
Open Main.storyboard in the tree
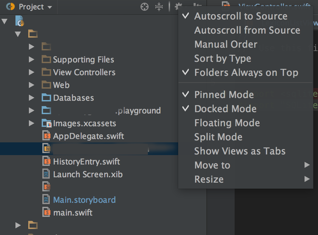pyautogui.click(x=84, y=200)
